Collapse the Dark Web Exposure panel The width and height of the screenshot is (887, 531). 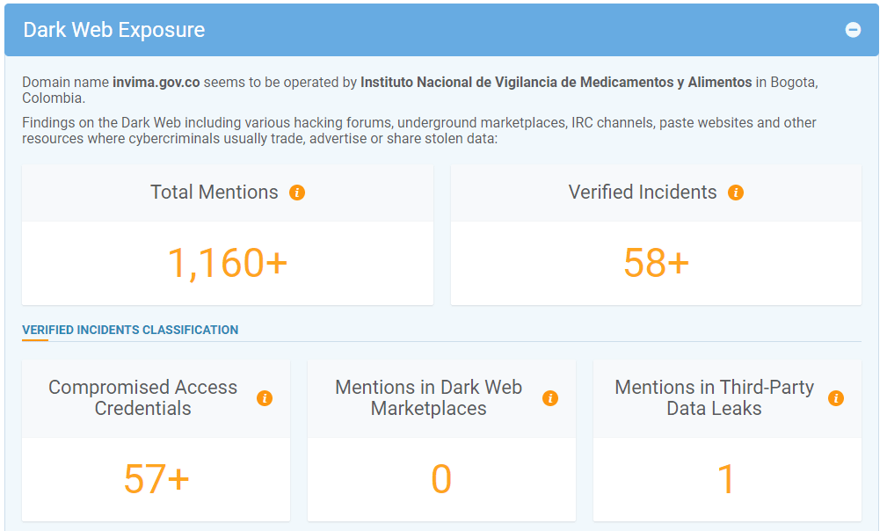coord(852,30)
